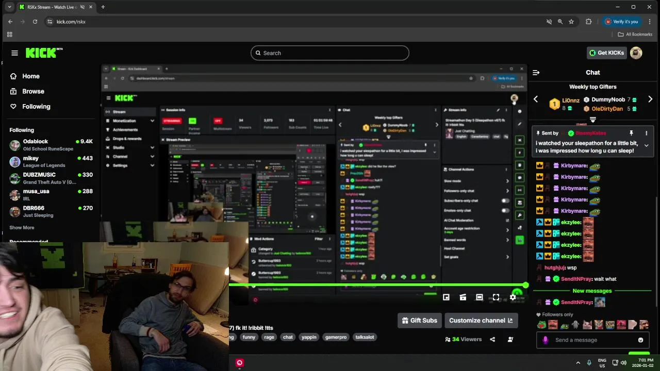Open Chrome tab search dropdown

pos(9,7)
